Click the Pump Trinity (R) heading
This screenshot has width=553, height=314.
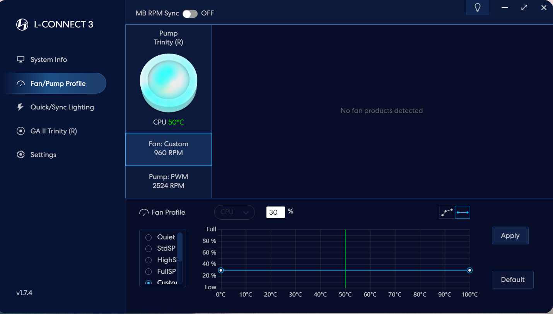click(169, 38)
